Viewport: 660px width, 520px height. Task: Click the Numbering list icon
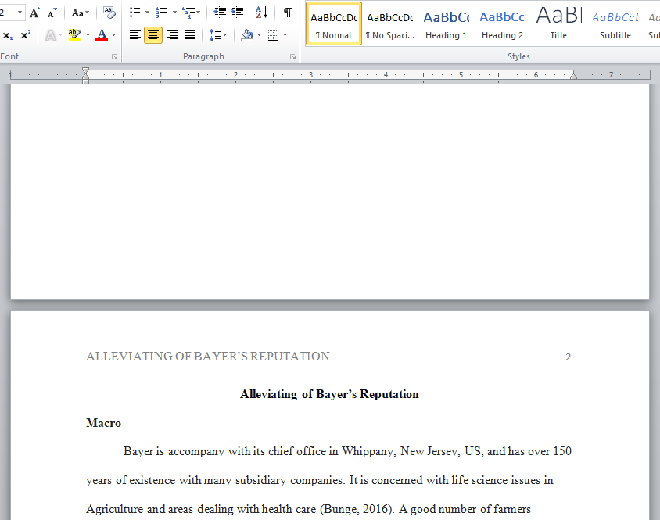coord(162,13)
